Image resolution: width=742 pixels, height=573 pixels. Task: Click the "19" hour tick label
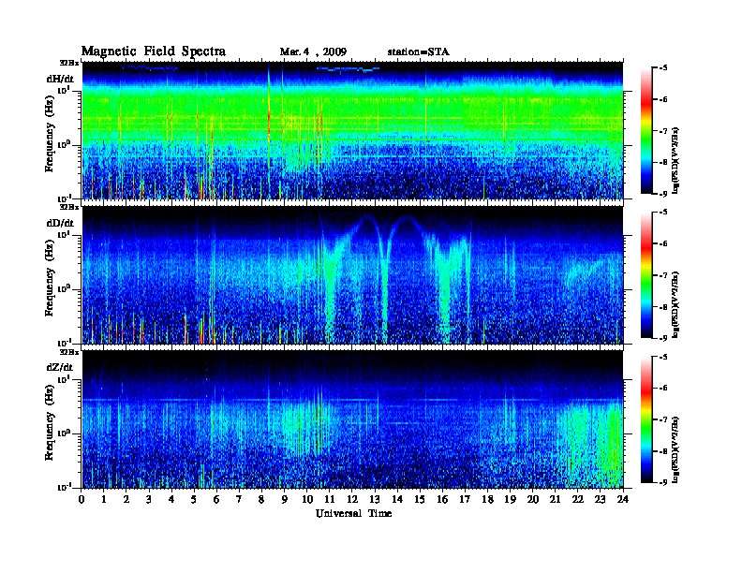pos(510,499)
